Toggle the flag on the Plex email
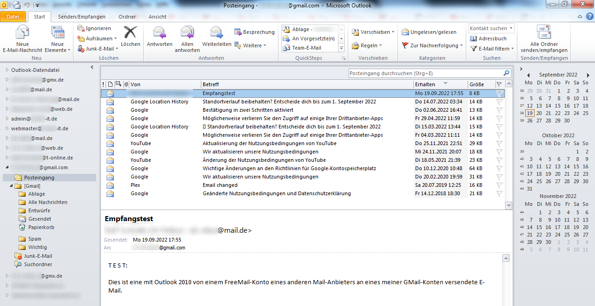This screenshot has width=595, height=306. tap(499, 185)
